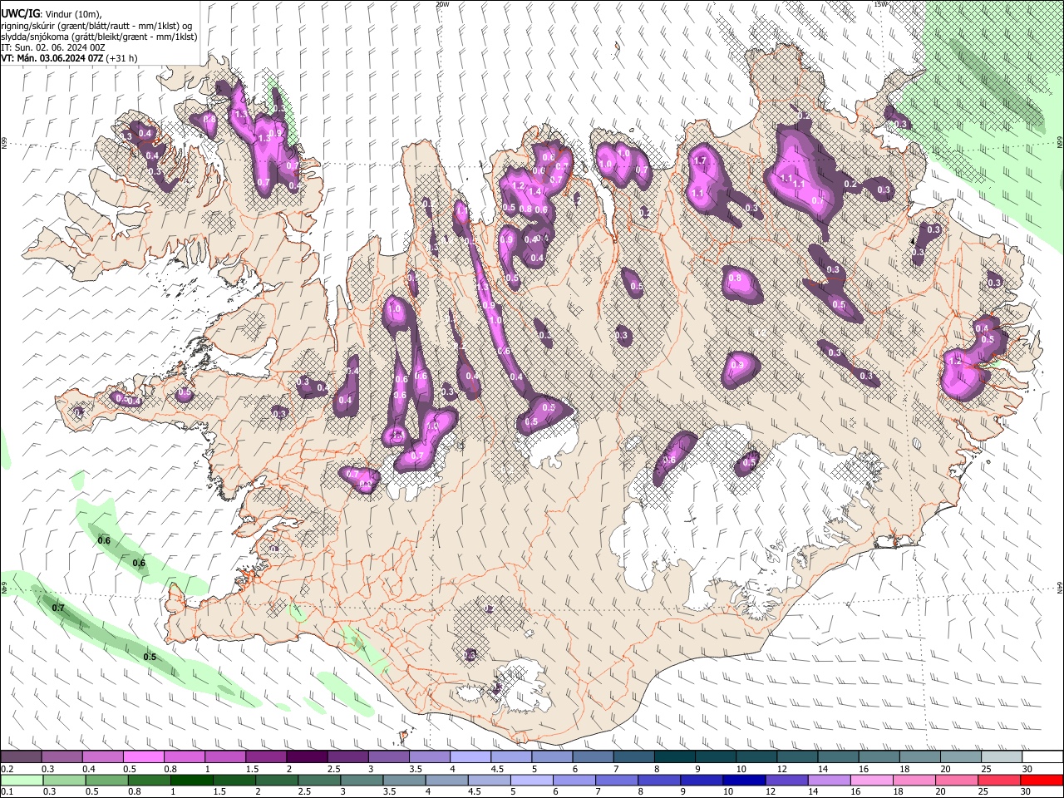Screen dimensions: 1064x798
Task: Click the "0.5" rain value in the southwest offshore band
Action: click(x=150, y=657)
